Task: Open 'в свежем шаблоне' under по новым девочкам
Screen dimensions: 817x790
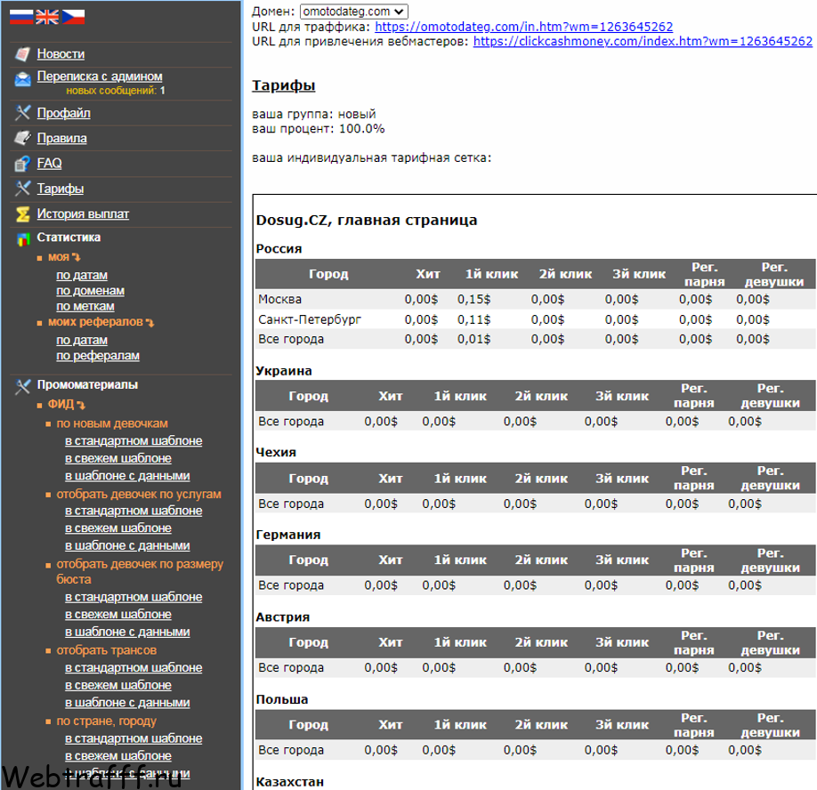Action: coord(118,458)
